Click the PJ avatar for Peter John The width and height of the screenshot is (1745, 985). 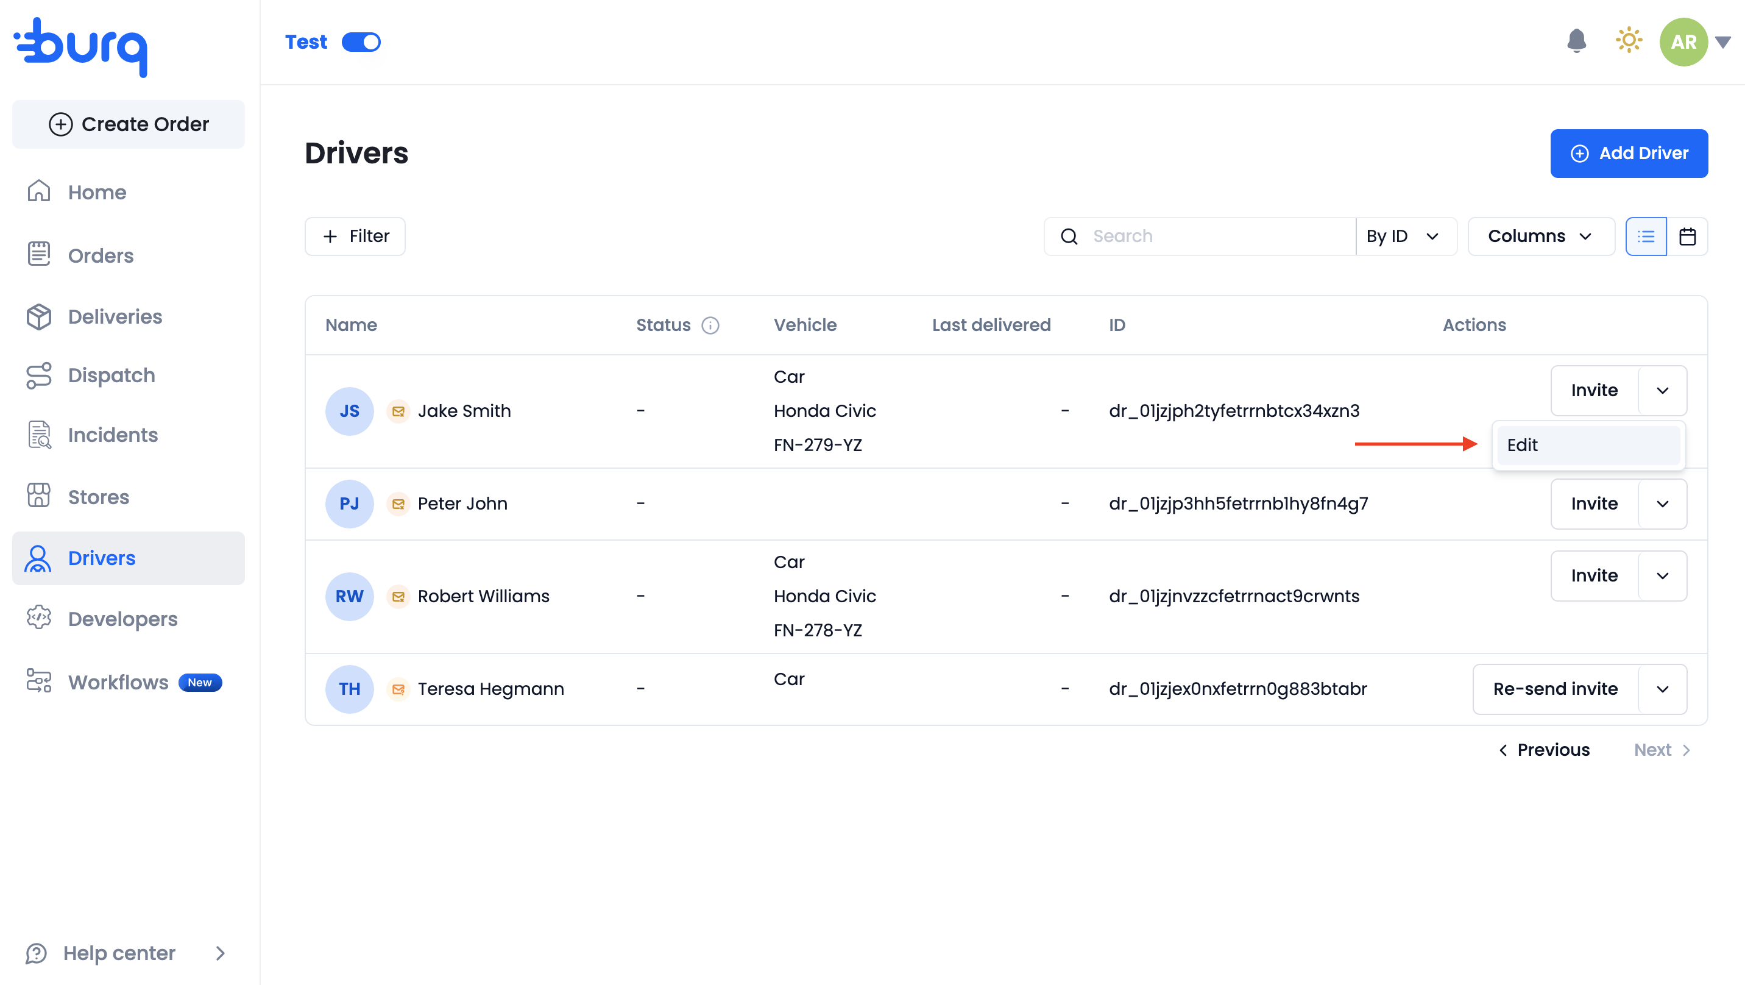[x=350, y=503]
